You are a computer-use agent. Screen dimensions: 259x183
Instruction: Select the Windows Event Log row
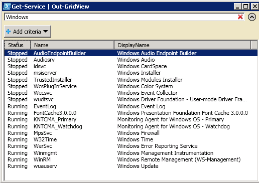click(x=131, y=106)
